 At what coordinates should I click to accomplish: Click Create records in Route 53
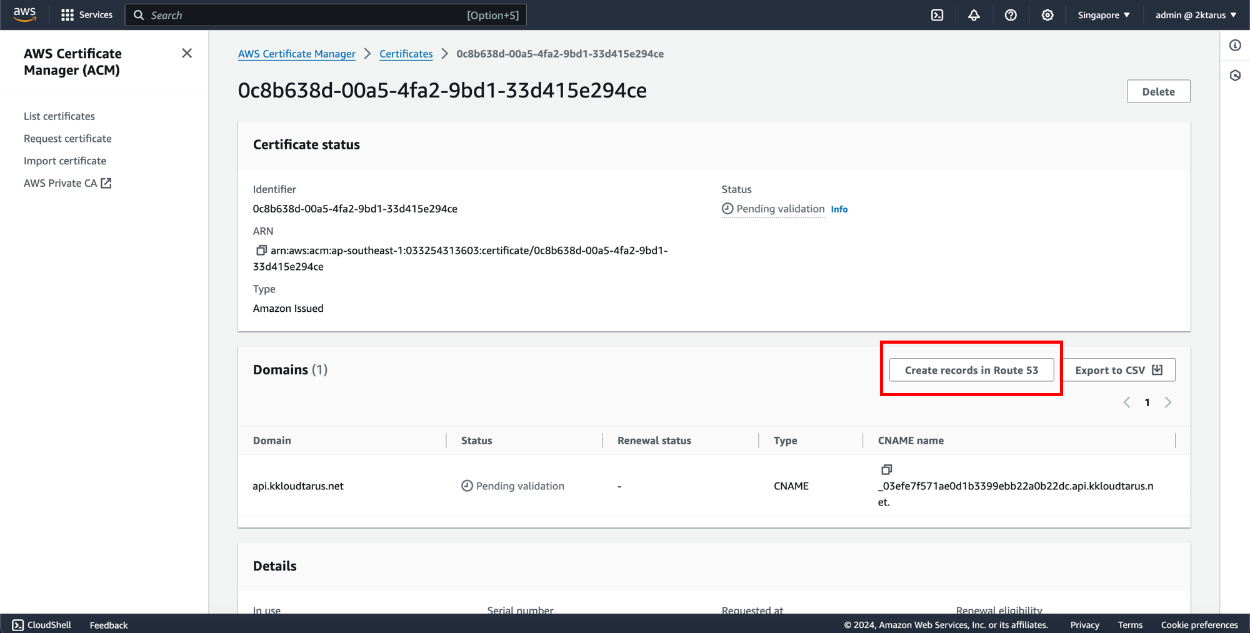coord(971,370)
